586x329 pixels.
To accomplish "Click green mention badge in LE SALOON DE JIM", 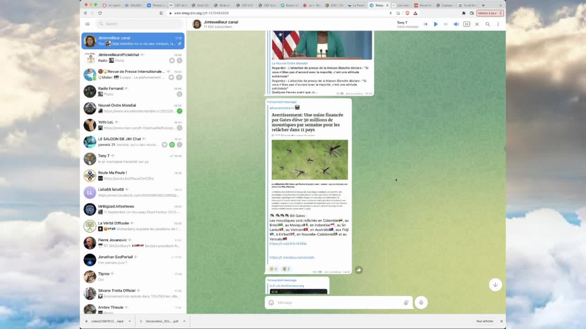I will pos(172,145).
